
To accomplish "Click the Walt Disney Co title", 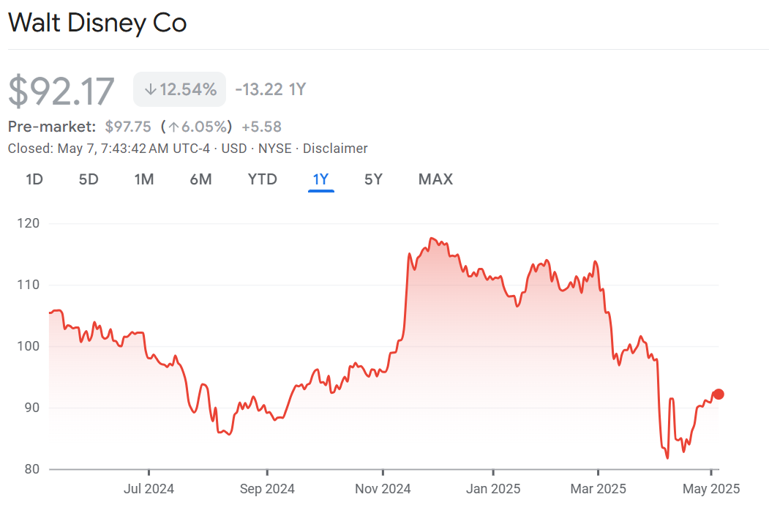I will 97,23.
